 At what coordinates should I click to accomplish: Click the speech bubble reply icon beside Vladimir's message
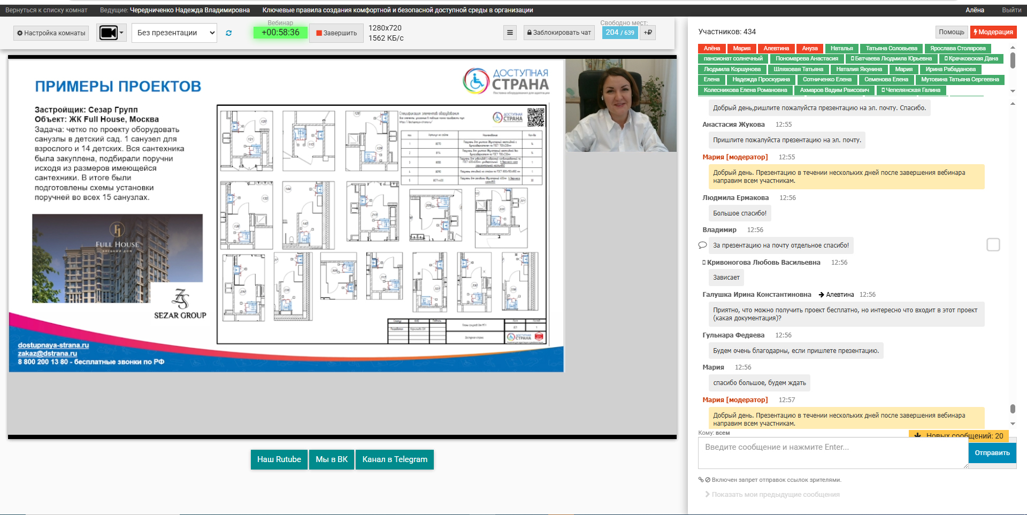pos(702,245)
